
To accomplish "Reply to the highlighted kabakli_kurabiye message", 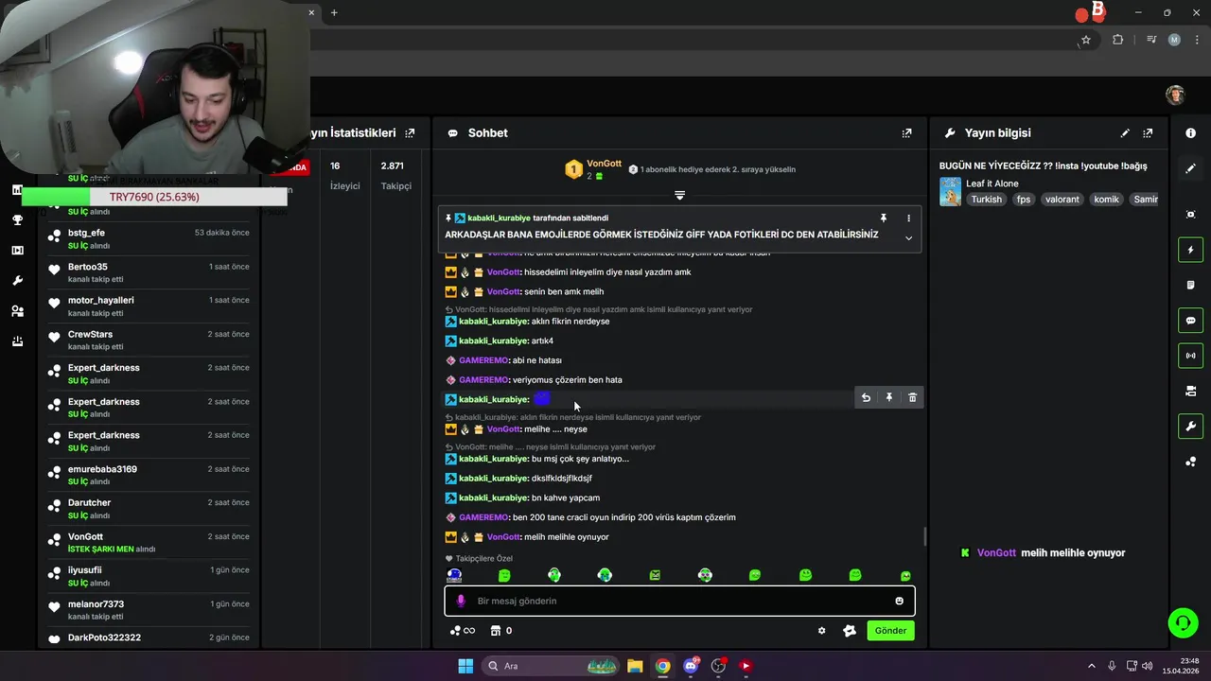I will [866, 398].
